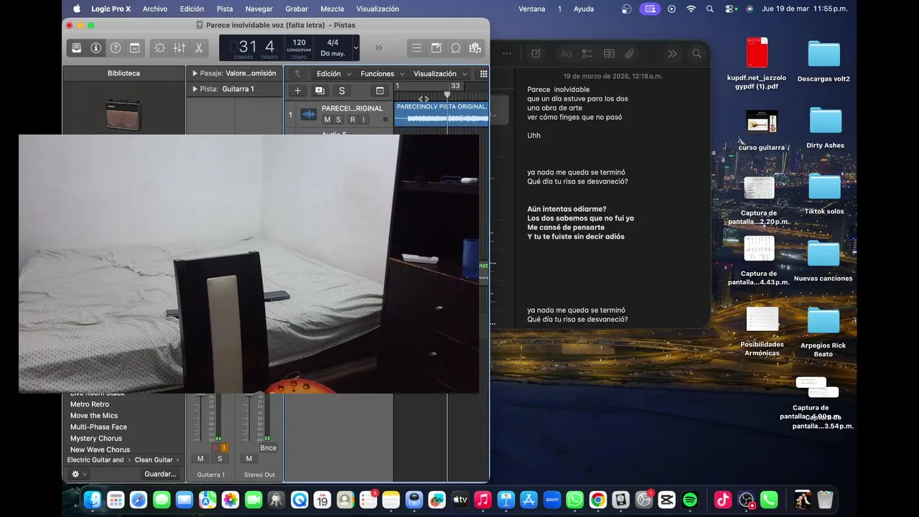Open the media Browsers icon
The image size is (919, 517).
click(475, 48)
